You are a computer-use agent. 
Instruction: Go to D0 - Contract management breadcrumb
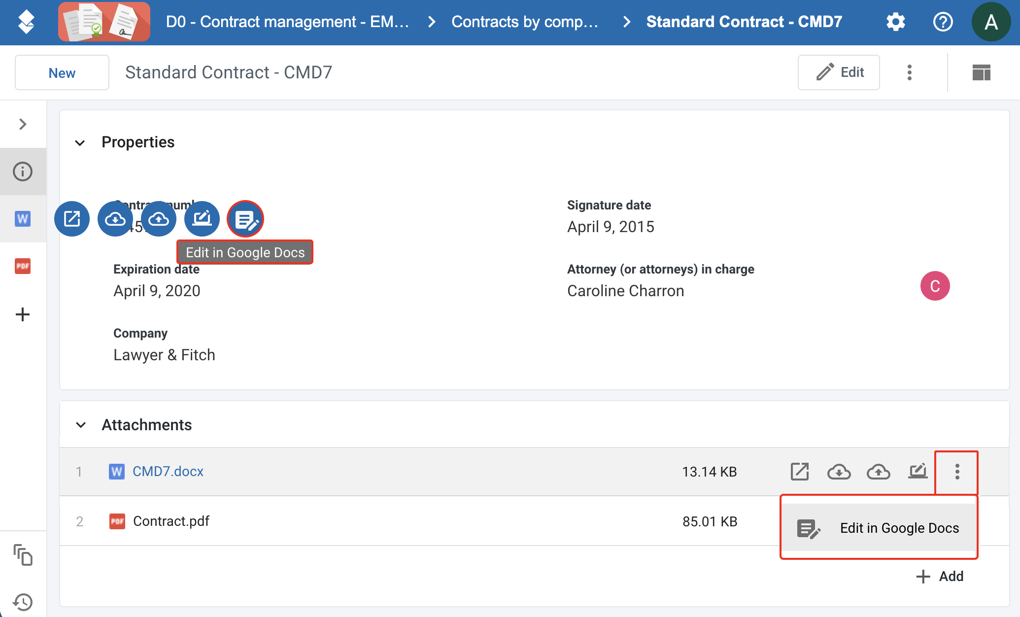click(x=287, y=22)
